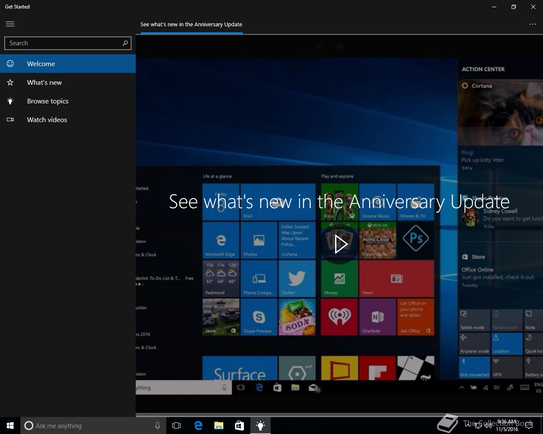Click the Watch videos camera icon

(10, 120)
